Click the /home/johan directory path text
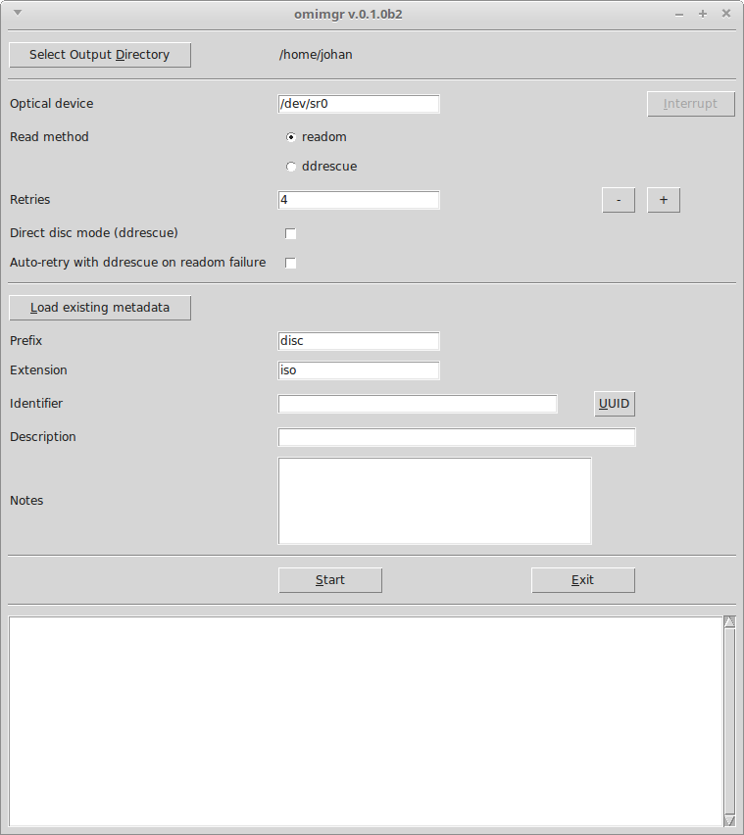The height and width of the screenshot is (835, 744). [316, 55]
